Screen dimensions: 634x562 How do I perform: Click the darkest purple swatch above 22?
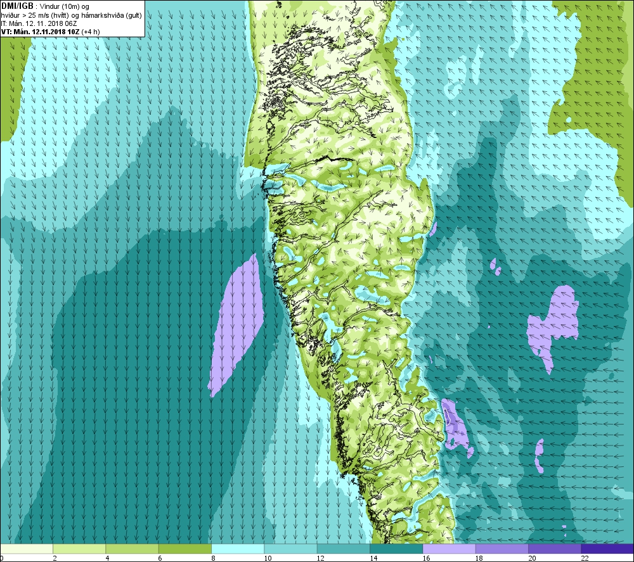(607, 549)
